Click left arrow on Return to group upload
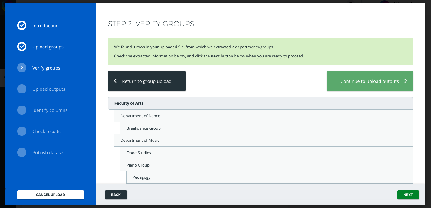The height and width of the screenshot is (208, 431). [x=115, y=81]
